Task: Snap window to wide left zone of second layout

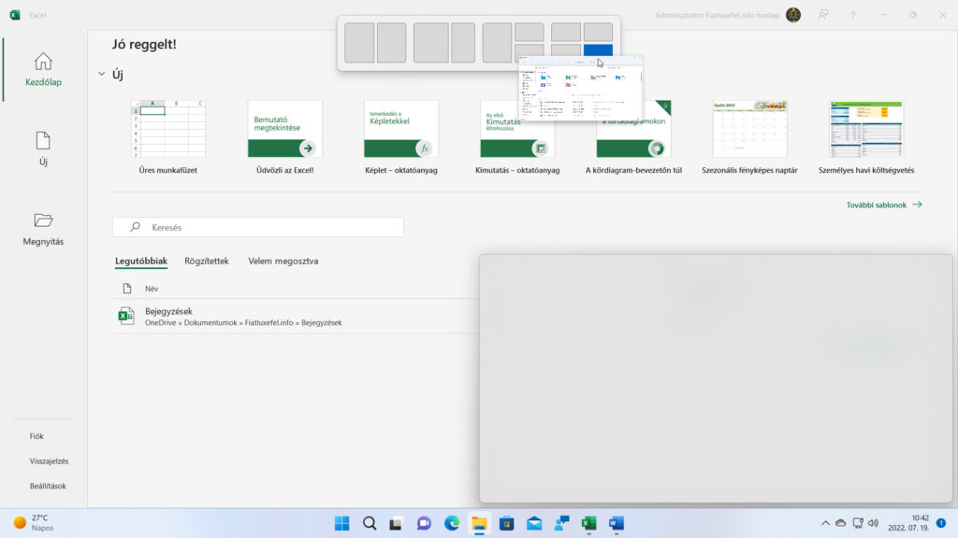Action: pyautogui.click(x=431, y=43)
